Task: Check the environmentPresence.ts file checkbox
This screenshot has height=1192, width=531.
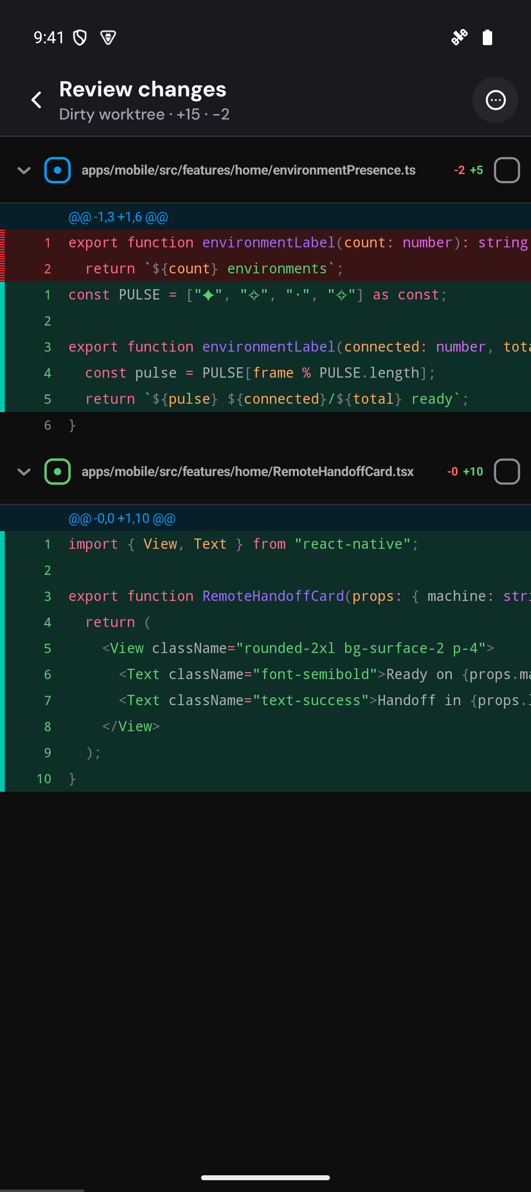Action: tap(507, 170)
